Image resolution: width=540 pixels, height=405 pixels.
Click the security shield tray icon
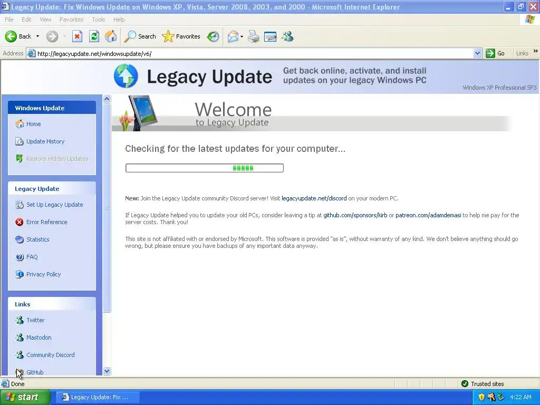click(x=482, y=397)
